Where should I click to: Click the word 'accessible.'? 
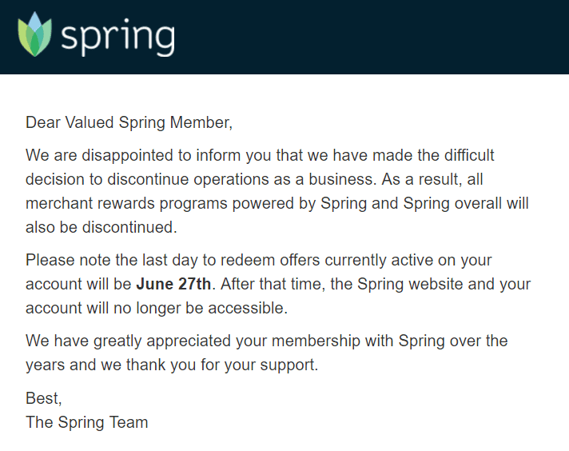pyautogui.click(x=248, y=308)
